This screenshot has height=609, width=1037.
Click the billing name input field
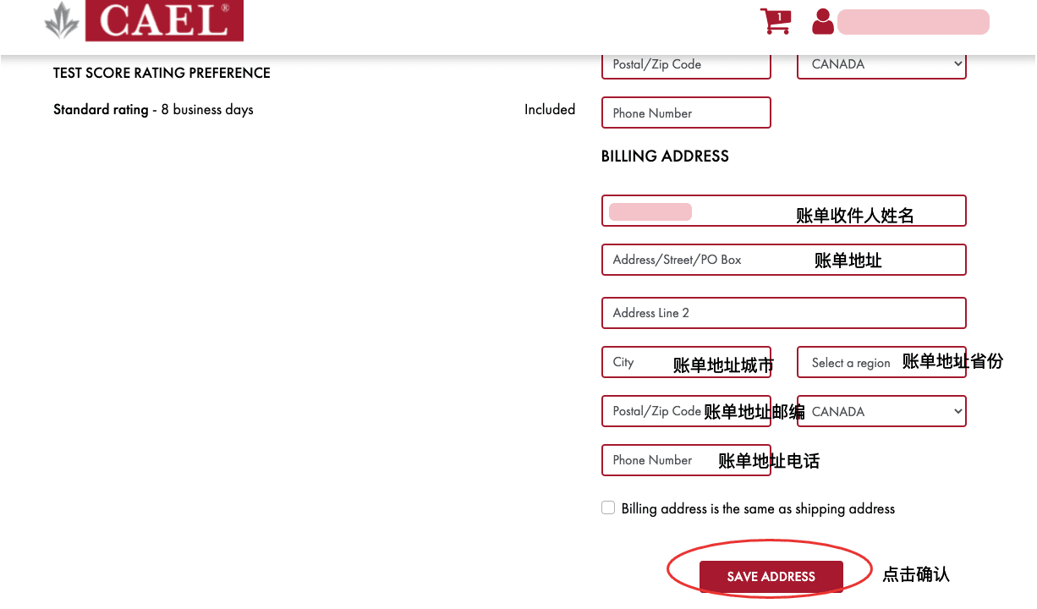pos(783,211)
